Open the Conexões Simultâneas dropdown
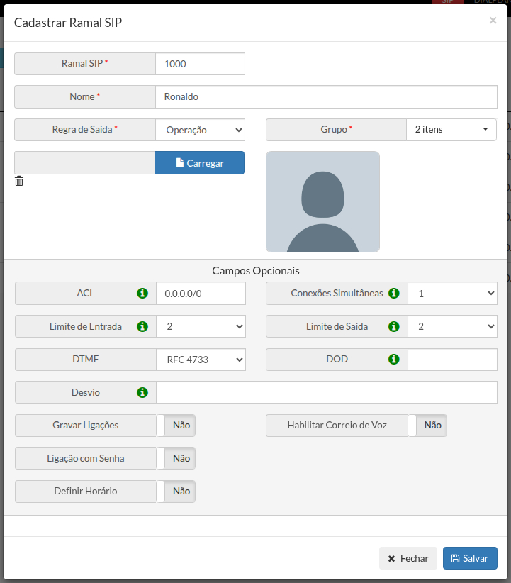 click(452, 293)
